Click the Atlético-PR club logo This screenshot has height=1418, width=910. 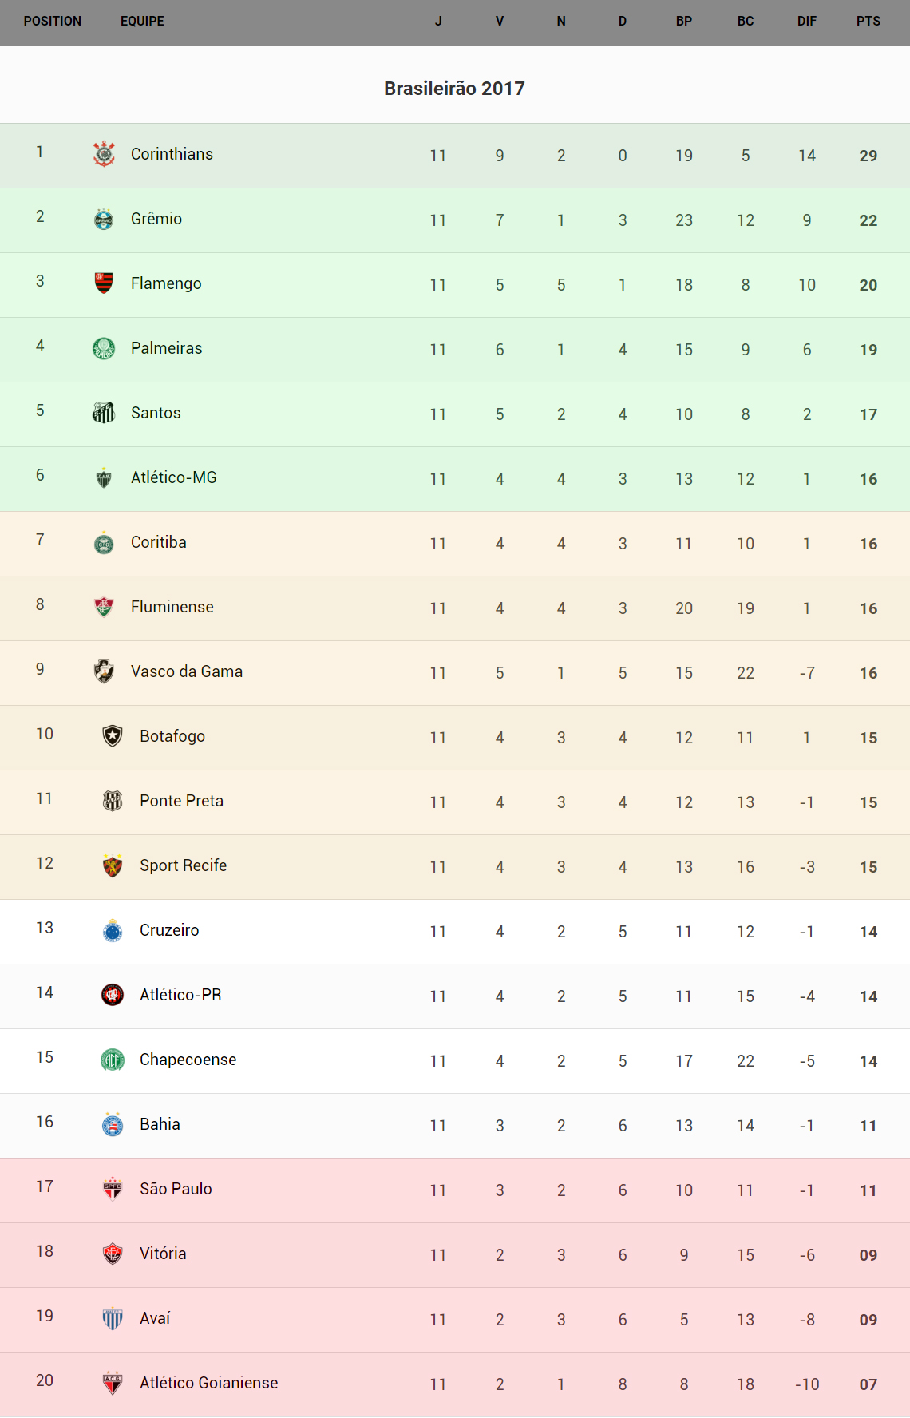point(113,995)
